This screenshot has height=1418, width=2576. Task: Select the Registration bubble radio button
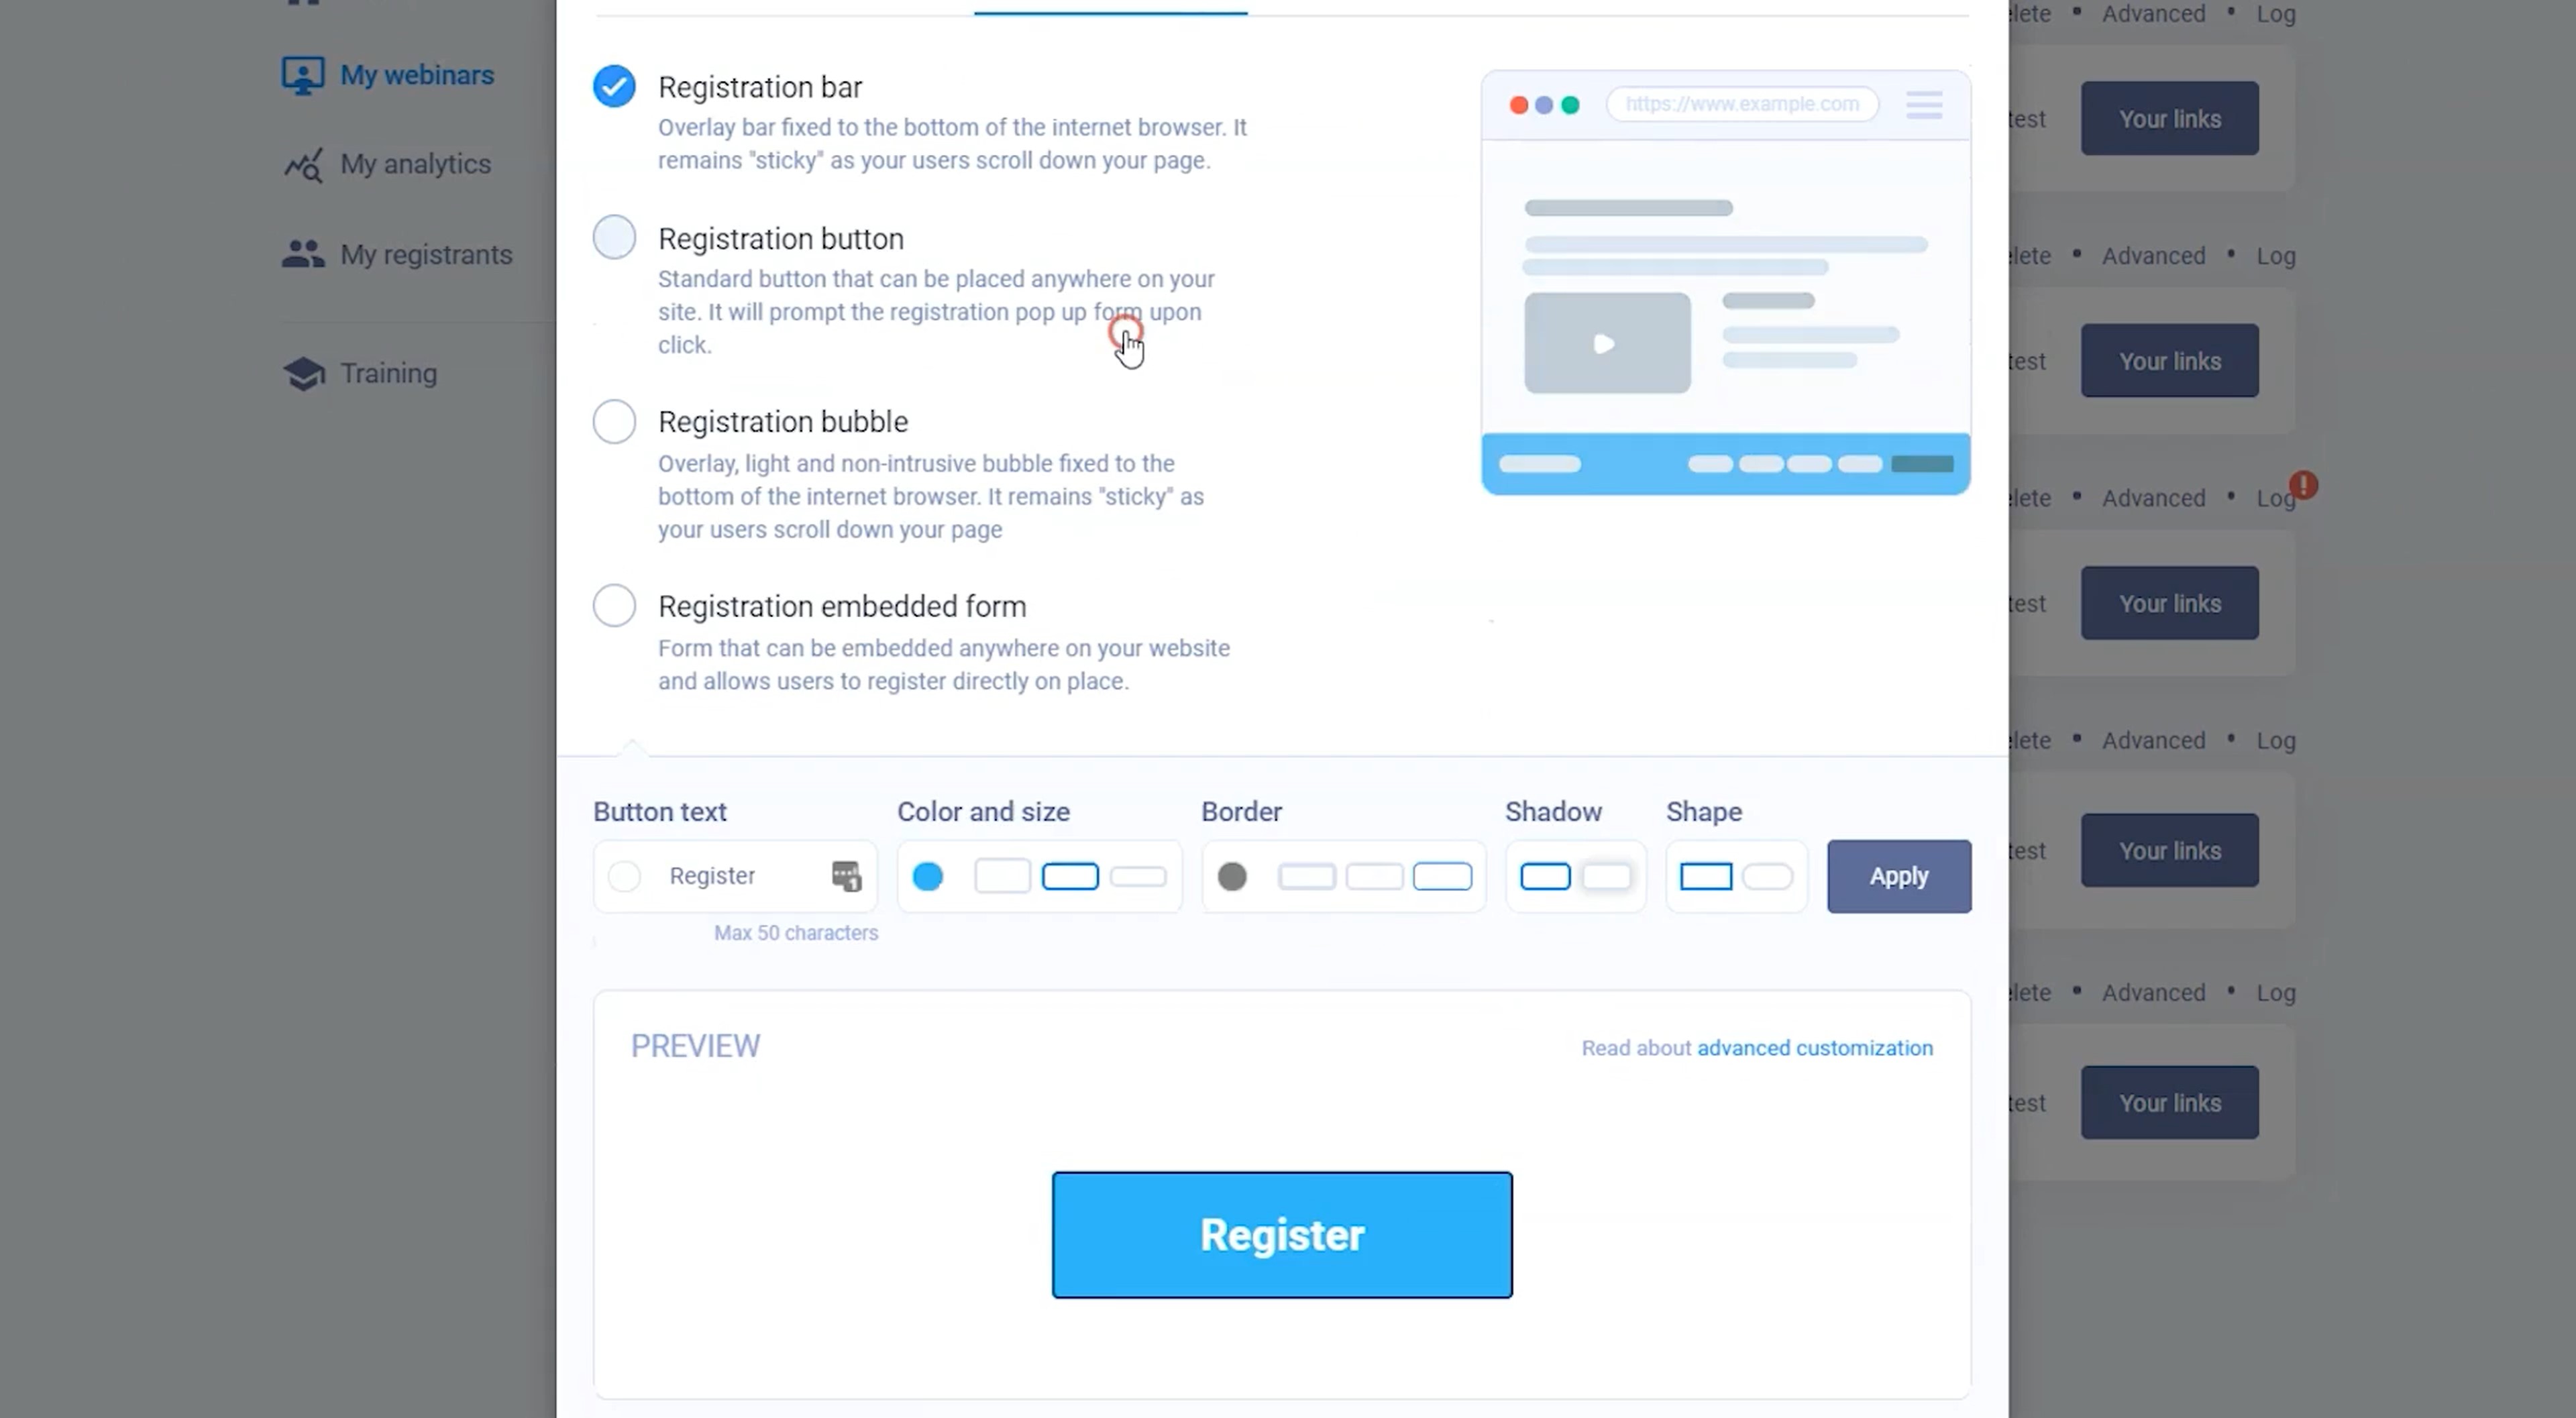tap(613, 421)
